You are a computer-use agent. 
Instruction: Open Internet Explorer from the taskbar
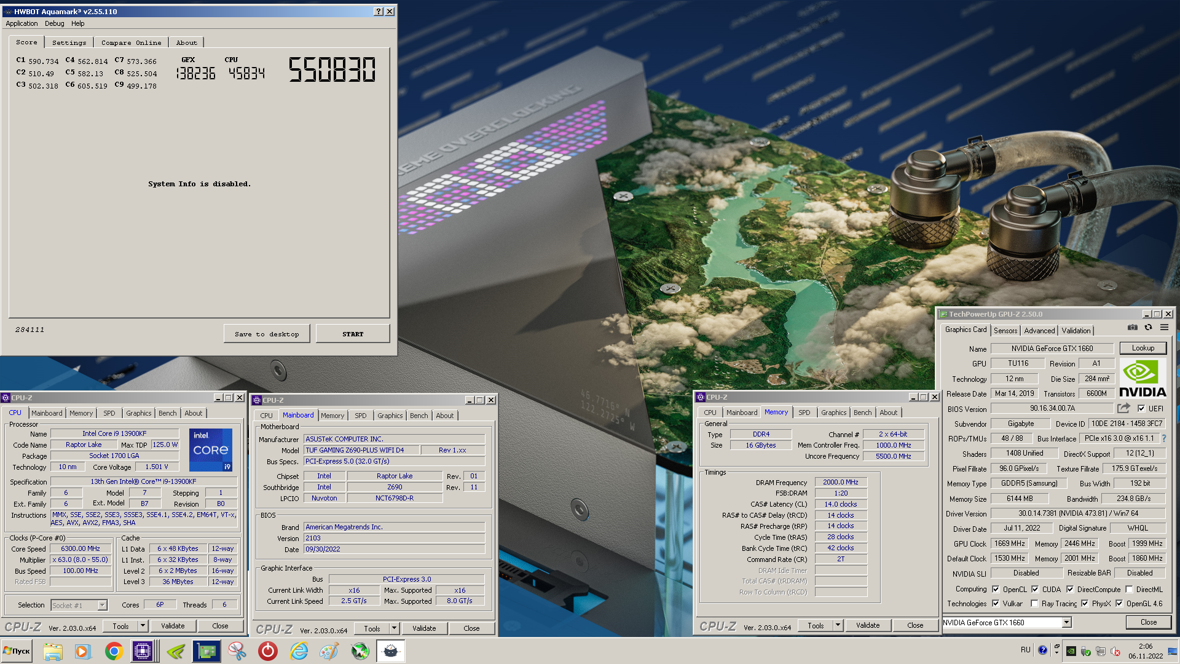click(x=299, y=651)
